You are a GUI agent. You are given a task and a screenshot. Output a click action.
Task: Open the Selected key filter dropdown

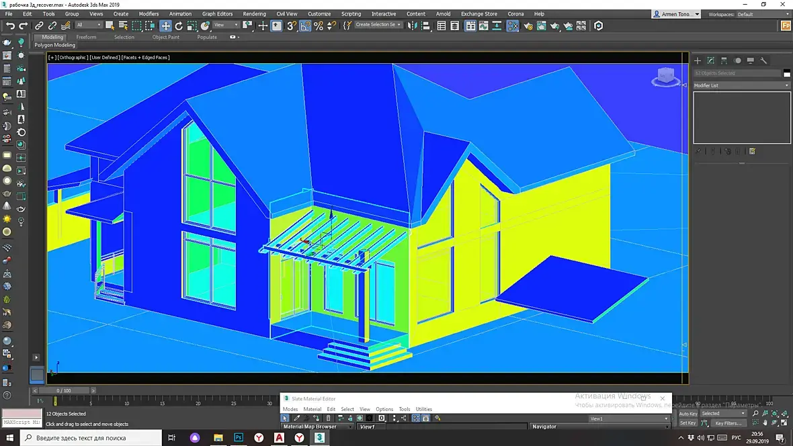723,413
